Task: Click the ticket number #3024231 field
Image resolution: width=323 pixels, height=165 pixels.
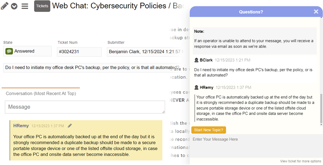Action: tap(79, 52)
